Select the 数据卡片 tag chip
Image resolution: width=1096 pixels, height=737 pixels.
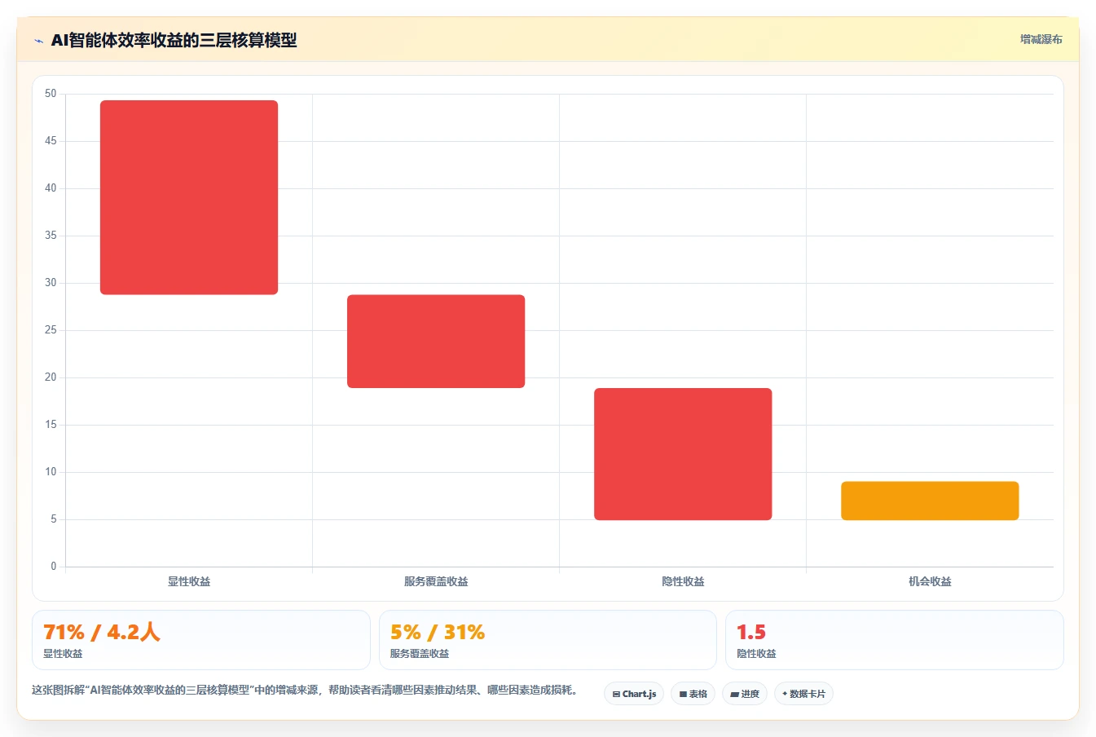coord(803,694)
